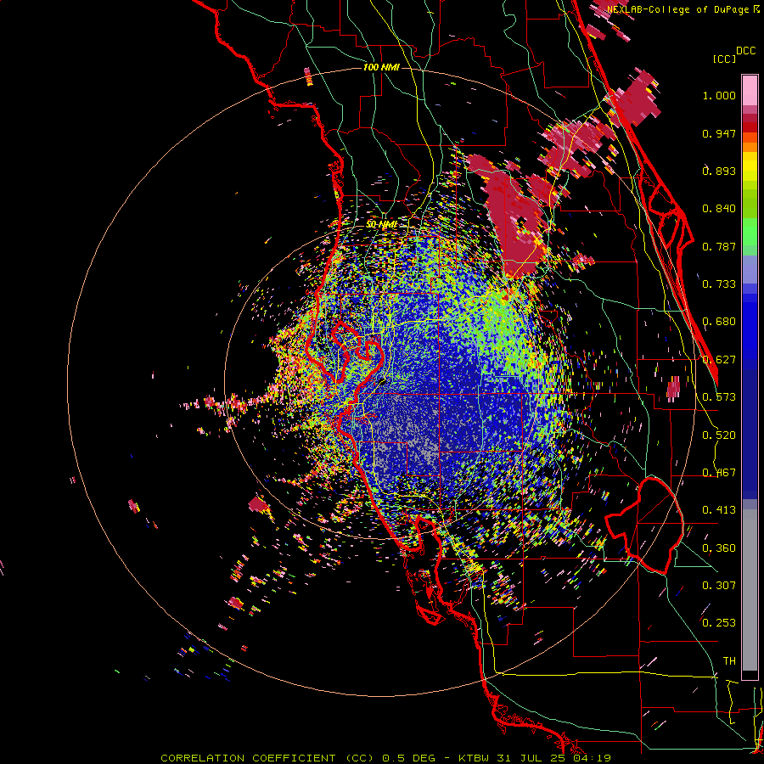Pick the bright green legend swatch
Screen dimensions: 764x764
[750, 232]
